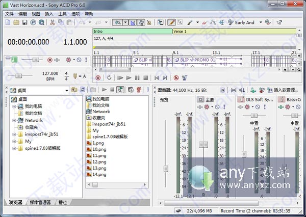Open the 视图 menu
This screenshot has width=306, height=217.
tap(36, 14)
